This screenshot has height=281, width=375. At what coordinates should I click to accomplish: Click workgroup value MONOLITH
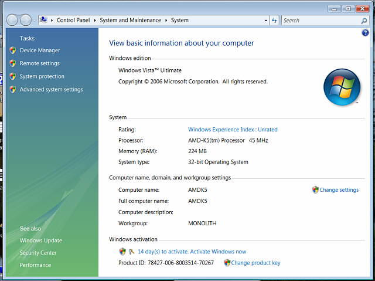click(x=202, y=224)
